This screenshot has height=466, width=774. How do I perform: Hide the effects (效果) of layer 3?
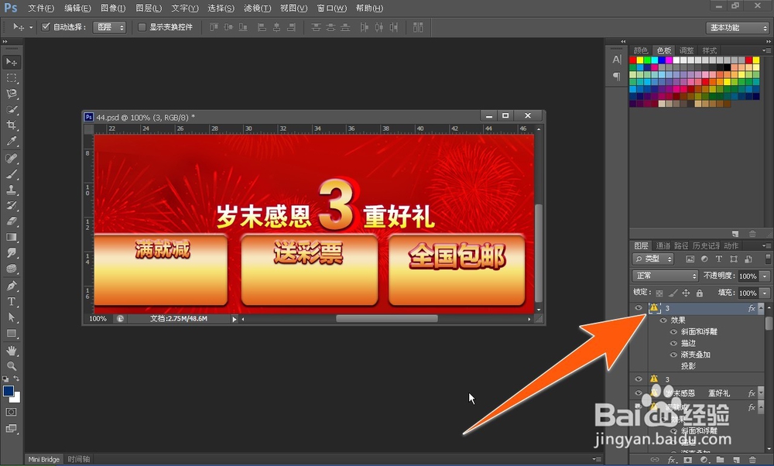[663, 320]
